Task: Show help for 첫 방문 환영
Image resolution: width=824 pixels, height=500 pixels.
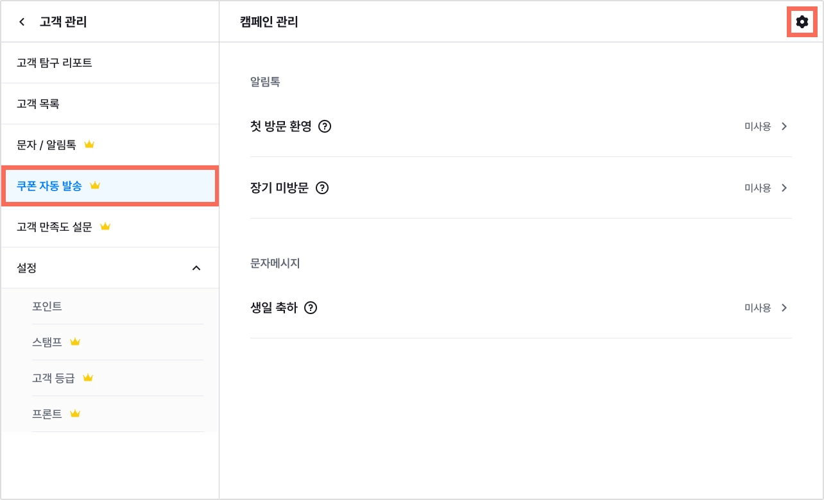Action: click(325, 126)
